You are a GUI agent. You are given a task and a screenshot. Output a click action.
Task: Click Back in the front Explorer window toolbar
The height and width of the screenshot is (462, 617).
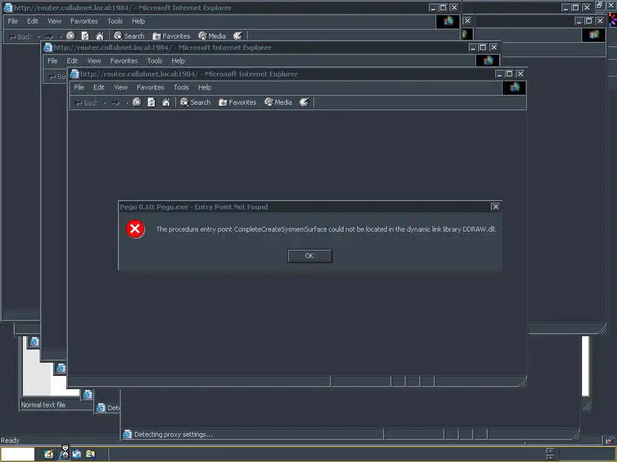(x=86, y=102)
